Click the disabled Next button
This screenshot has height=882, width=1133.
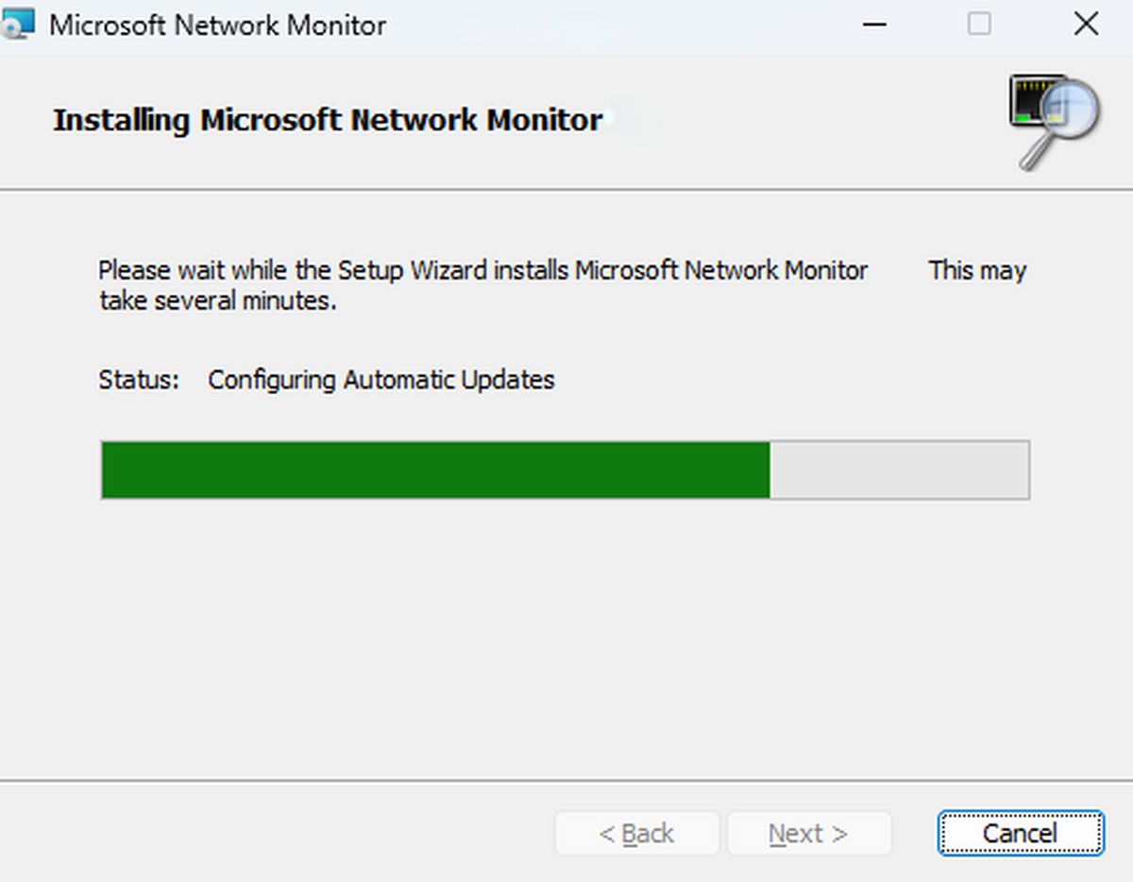coord(808,833)
